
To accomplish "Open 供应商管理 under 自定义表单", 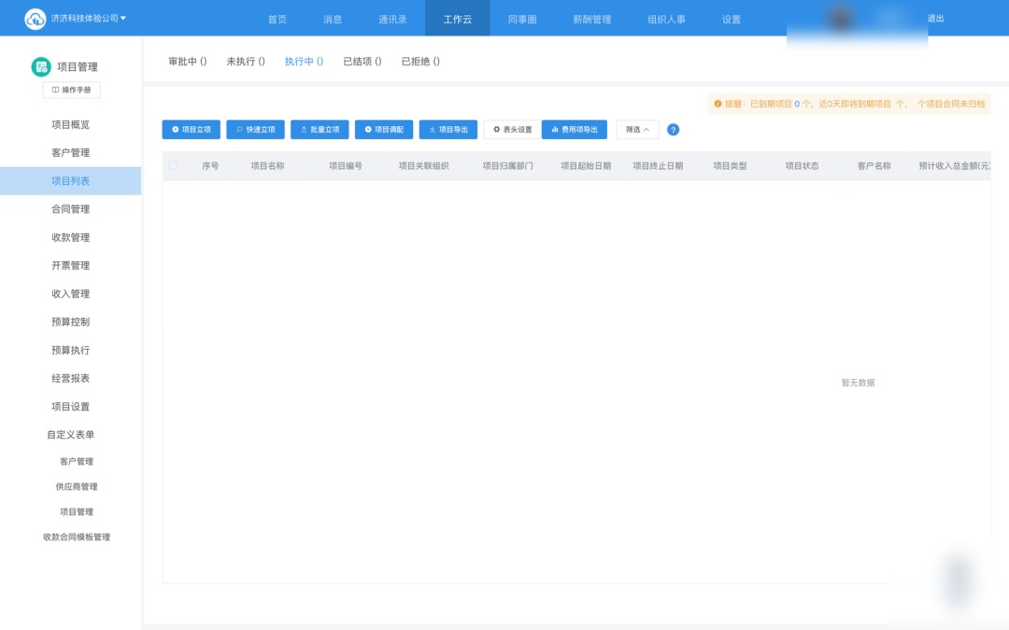I will [x=77, y=486].
